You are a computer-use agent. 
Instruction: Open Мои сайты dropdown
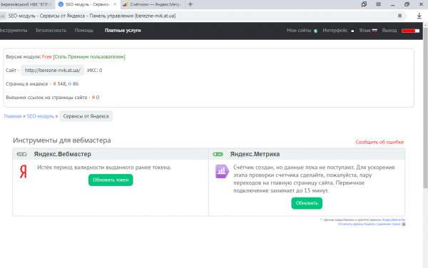(299, 31)
